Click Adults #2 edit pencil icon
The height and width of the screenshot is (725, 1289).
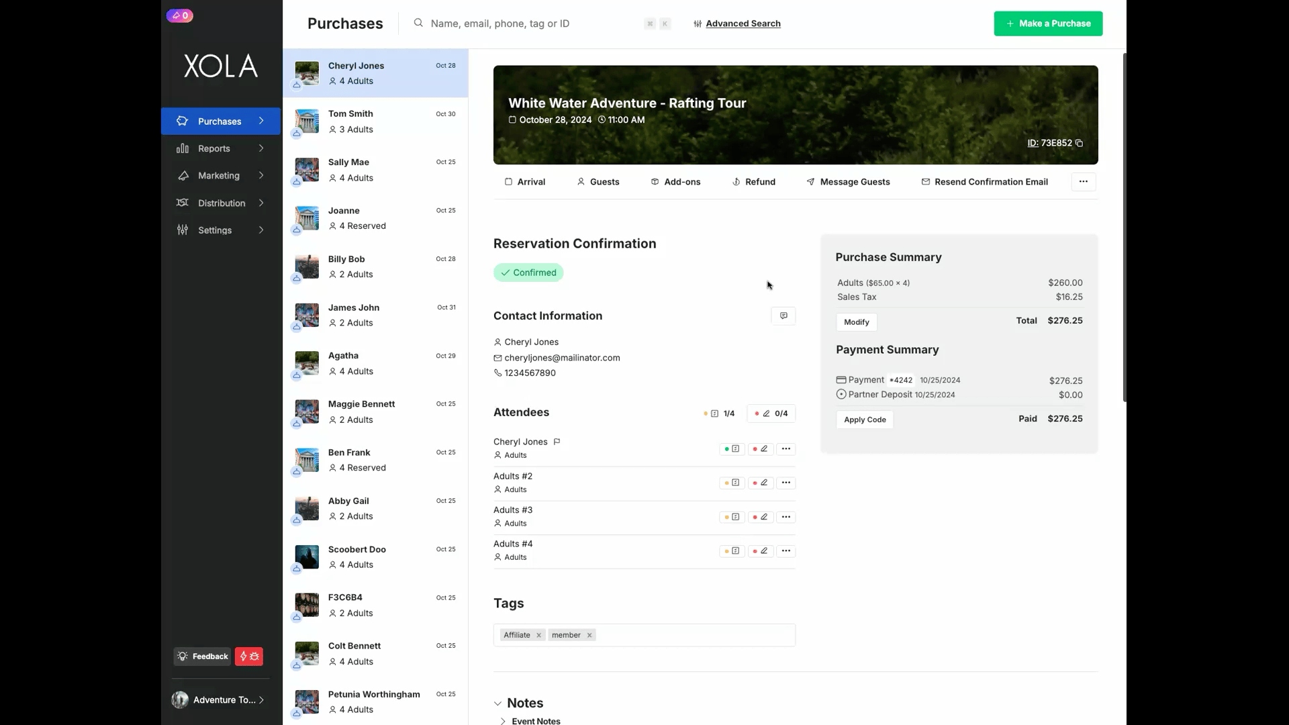pyautogui.click(x=761, y=483)
